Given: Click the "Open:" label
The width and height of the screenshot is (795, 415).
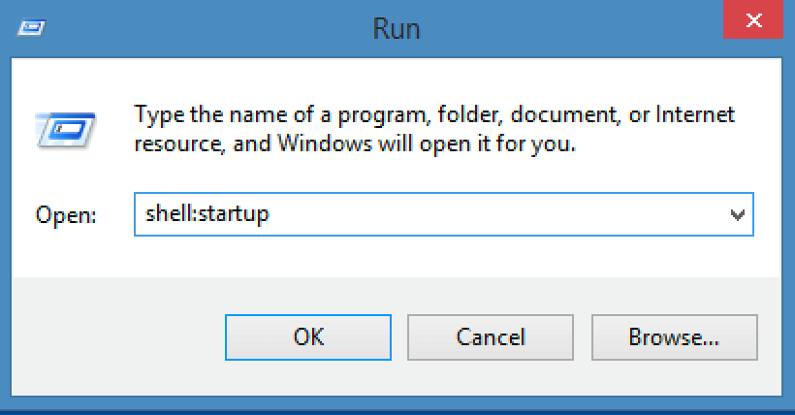Looking at the screenshot, I should [66, 215].
